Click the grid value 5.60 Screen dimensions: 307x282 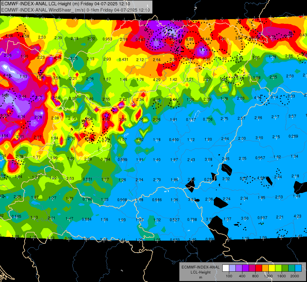click(x=223, y=59)
